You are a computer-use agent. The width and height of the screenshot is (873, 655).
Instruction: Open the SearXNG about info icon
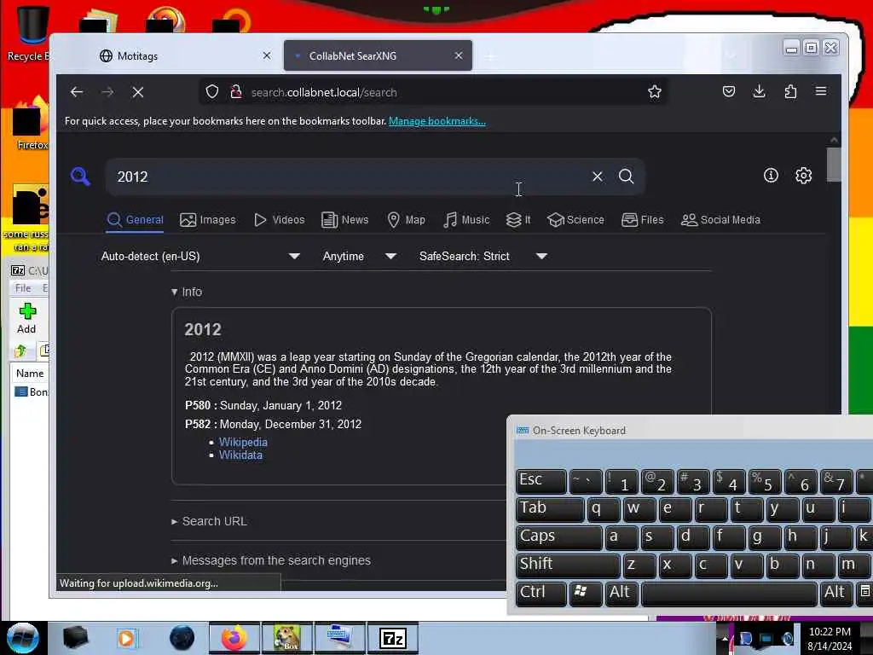coord(771,176)
